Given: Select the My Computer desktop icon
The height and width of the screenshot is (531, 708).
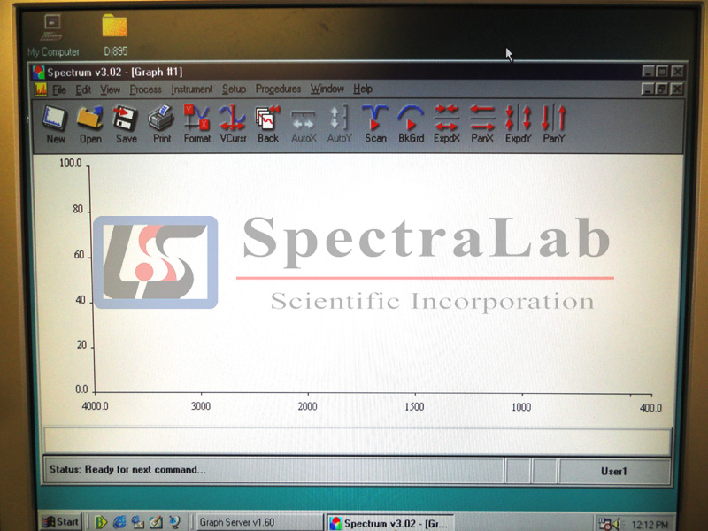Looking at the screenshot, I should click(53, 36).
